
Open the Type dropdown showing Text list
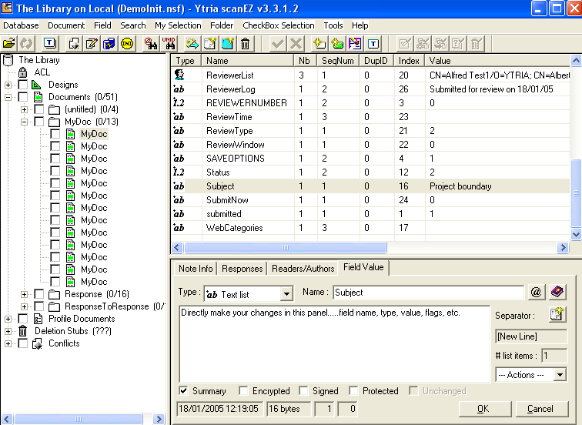tap(286, 293)
